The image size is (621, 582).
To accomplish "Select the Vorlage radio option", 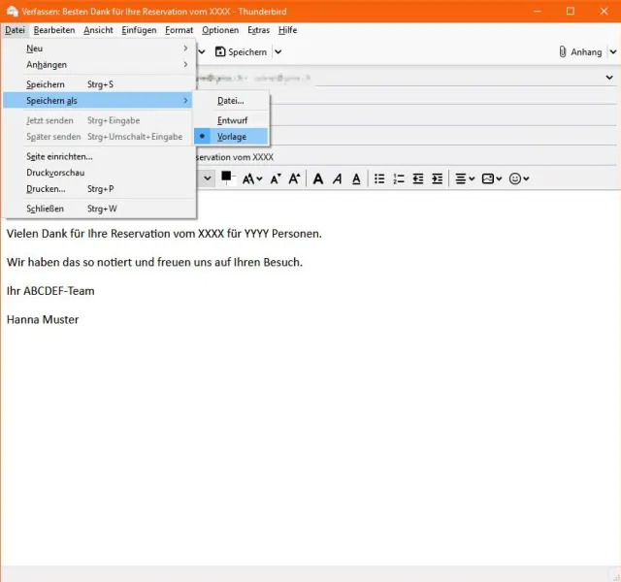I will [231, 137].
